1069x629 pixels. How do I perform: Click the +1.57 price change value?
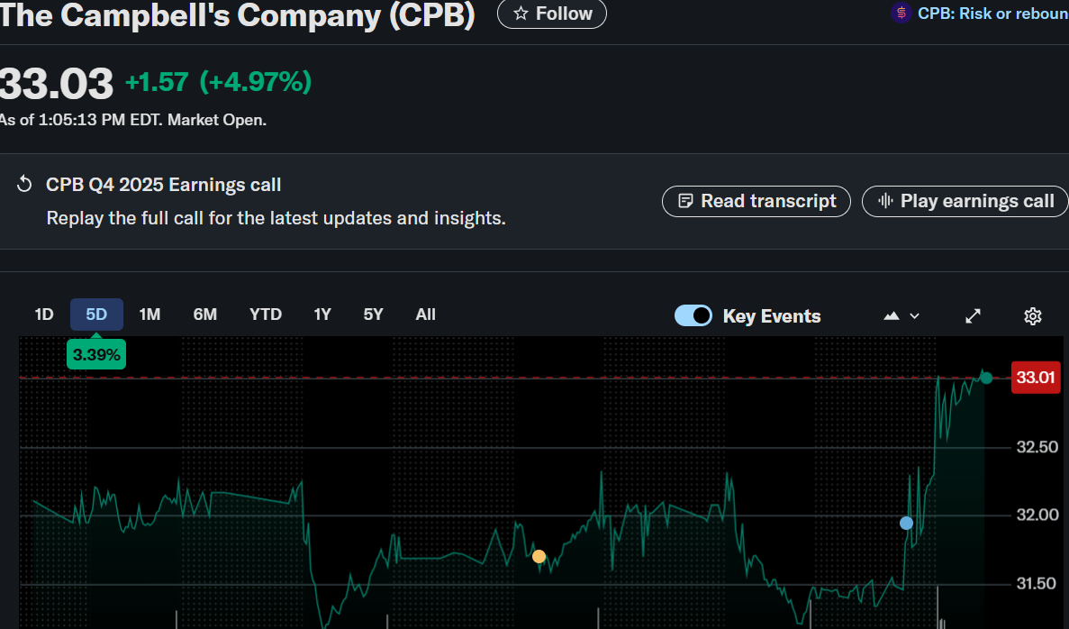(x=157, y=83)
